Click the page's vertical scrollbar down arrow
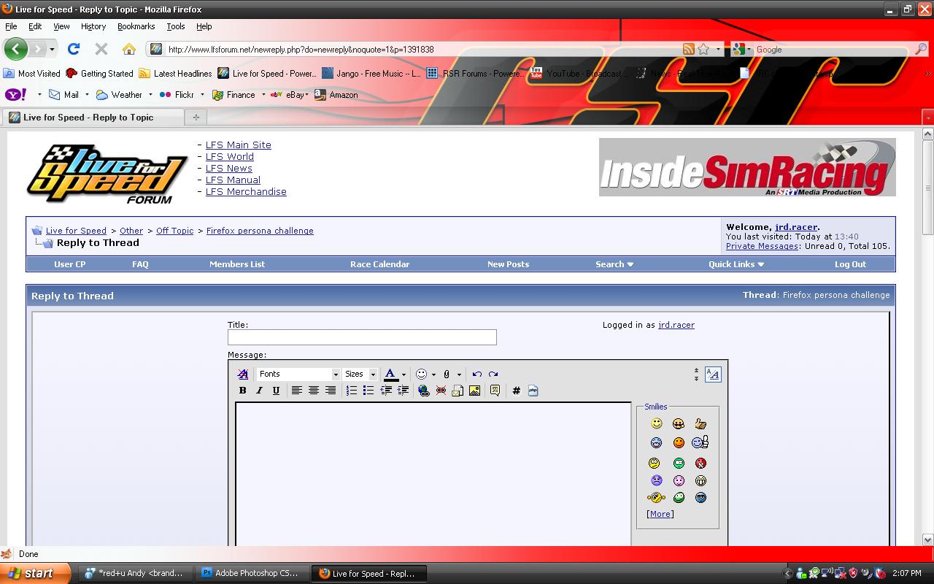The width and height of the screenshot is (934, 584). (928, 539)
